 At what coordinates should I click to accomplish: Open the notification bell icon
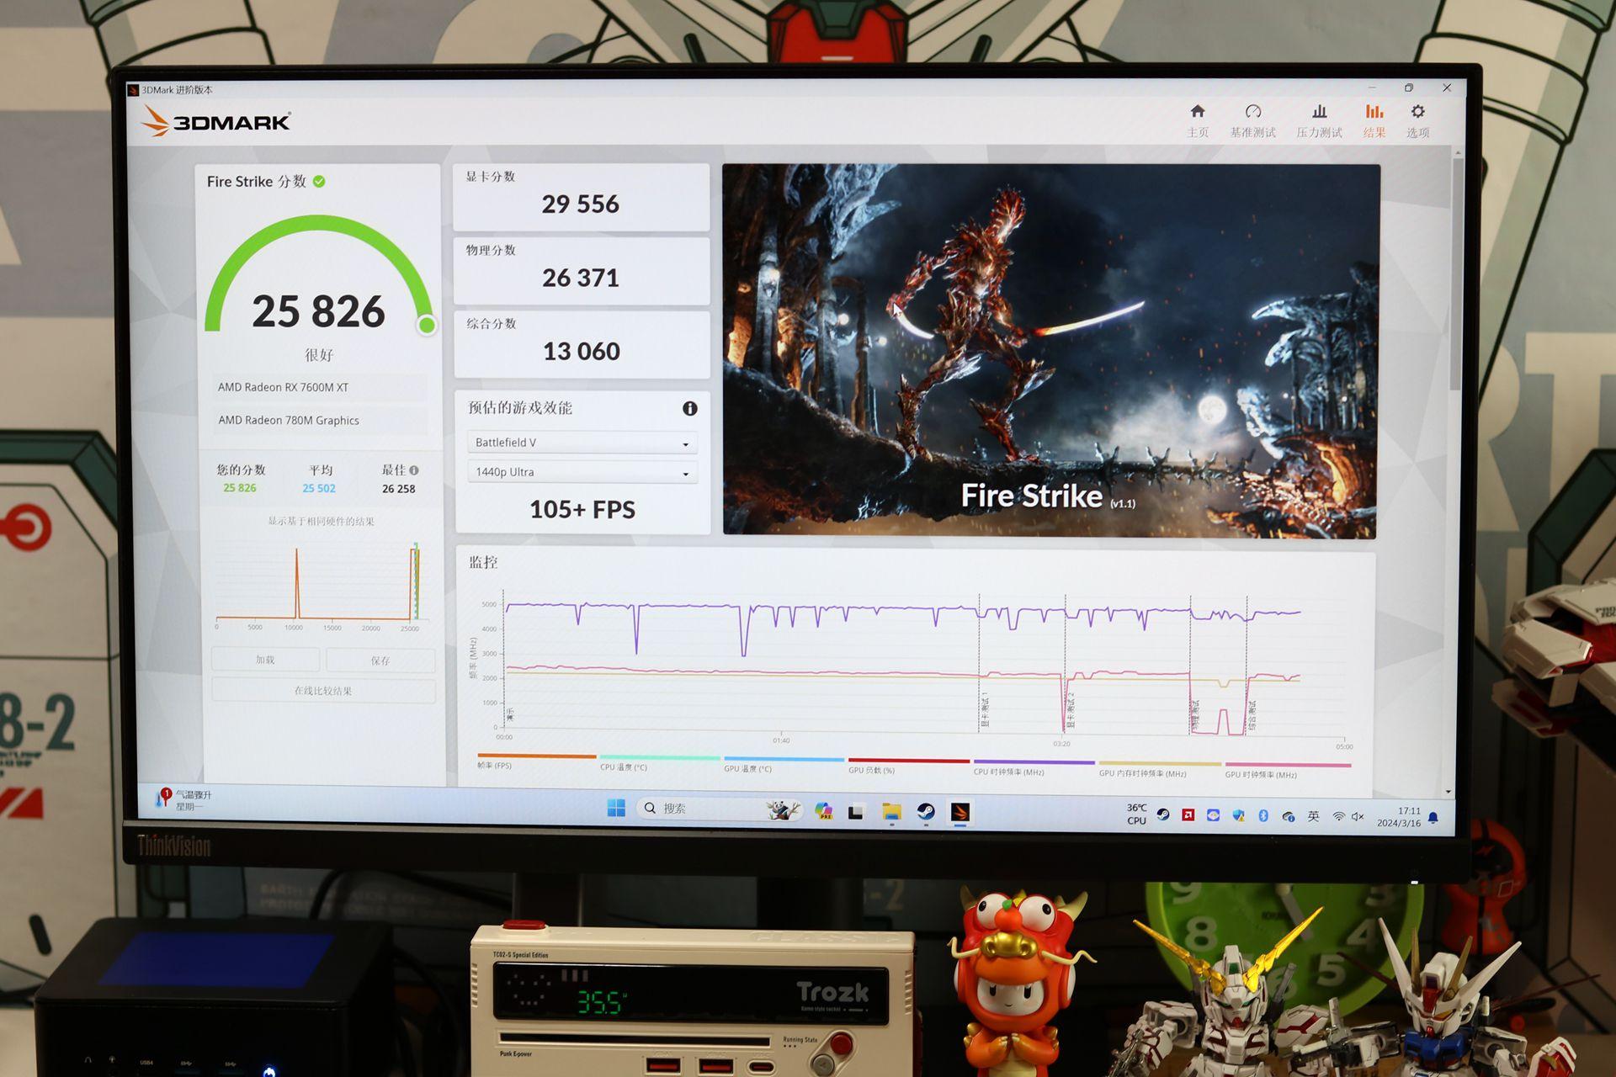[1433, 817]
